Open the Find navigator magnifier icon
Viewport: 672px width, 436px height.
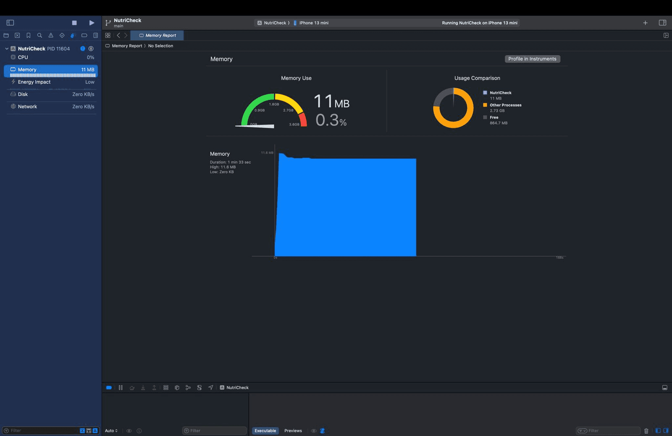(39, 35)
